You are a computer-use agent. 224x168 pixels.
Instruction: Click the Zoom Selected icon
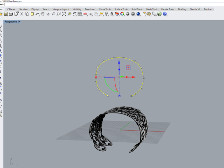[70, 14]
